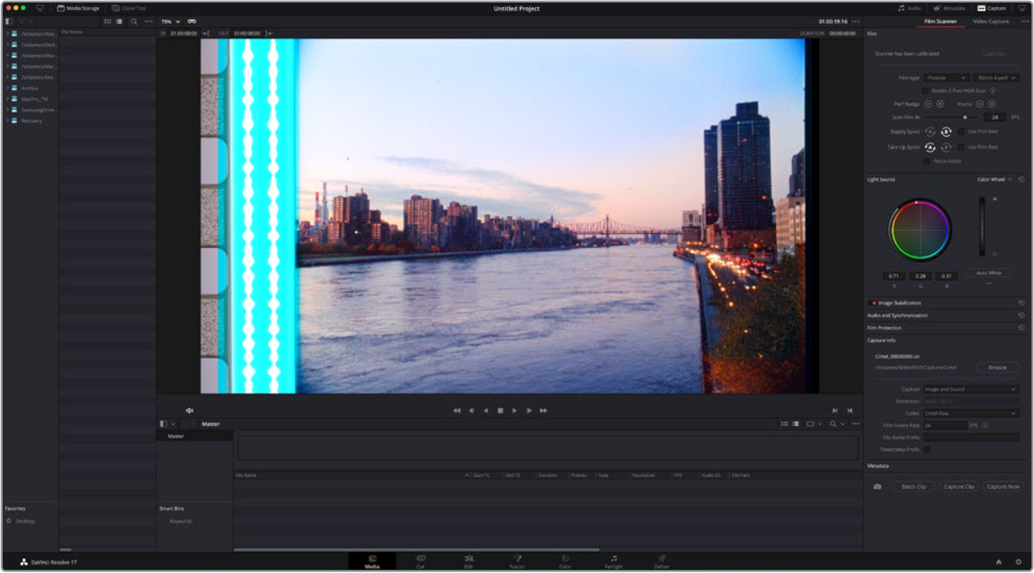The image size is (1034, 573).
Task: Click the File Name Prefix field
Action: point(970,437)
